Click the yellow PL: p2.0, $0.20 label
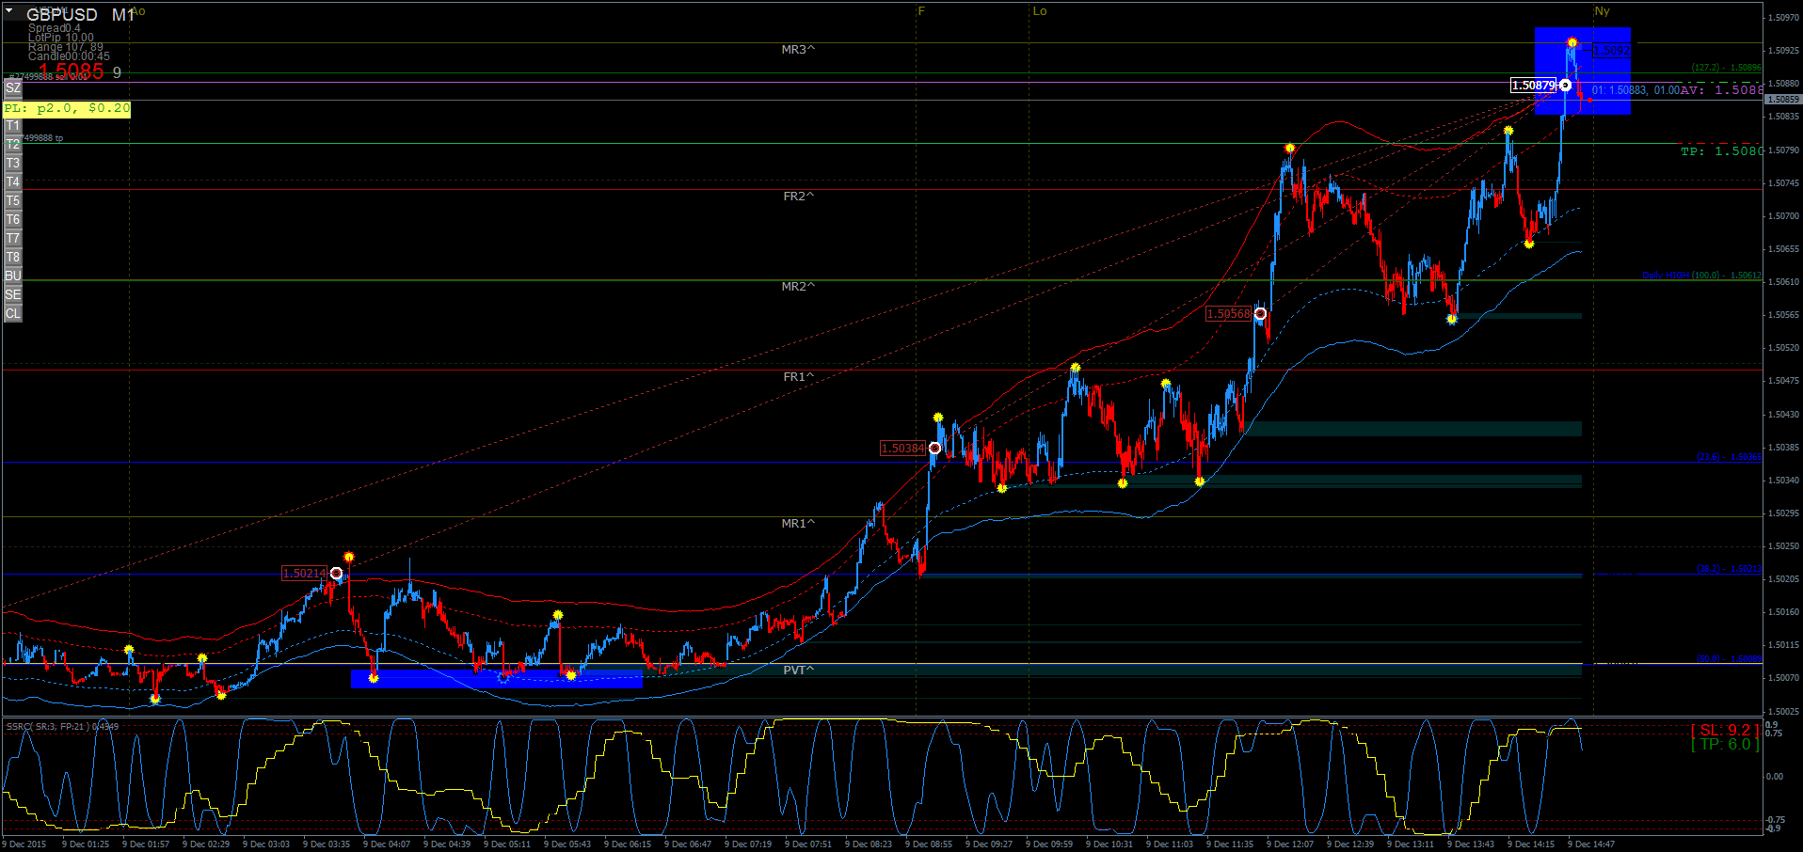Viewport: 1803px width, 852px height. click(x=67, y=109)
